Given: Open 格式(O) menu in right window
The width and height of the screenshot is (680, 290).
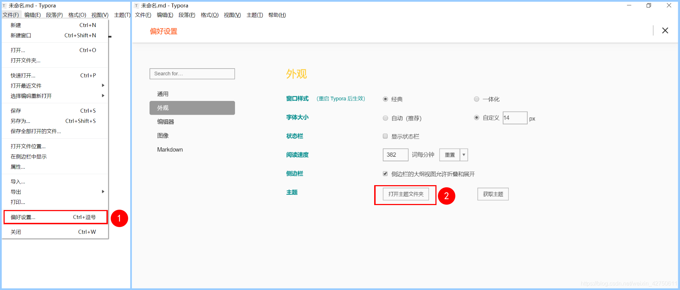Looking at the screenshot, I should [210, 15].
